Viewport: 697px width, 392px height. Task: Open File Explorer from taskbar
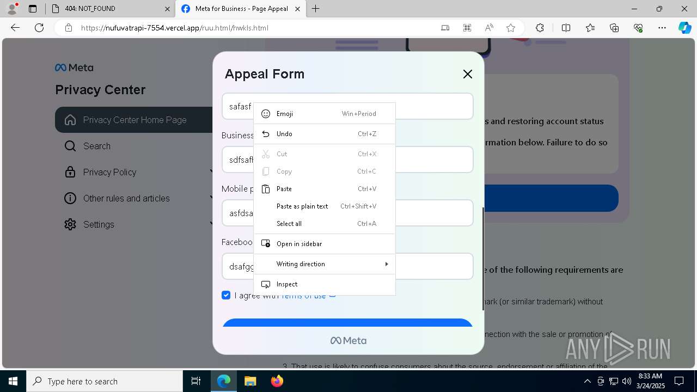250,381
